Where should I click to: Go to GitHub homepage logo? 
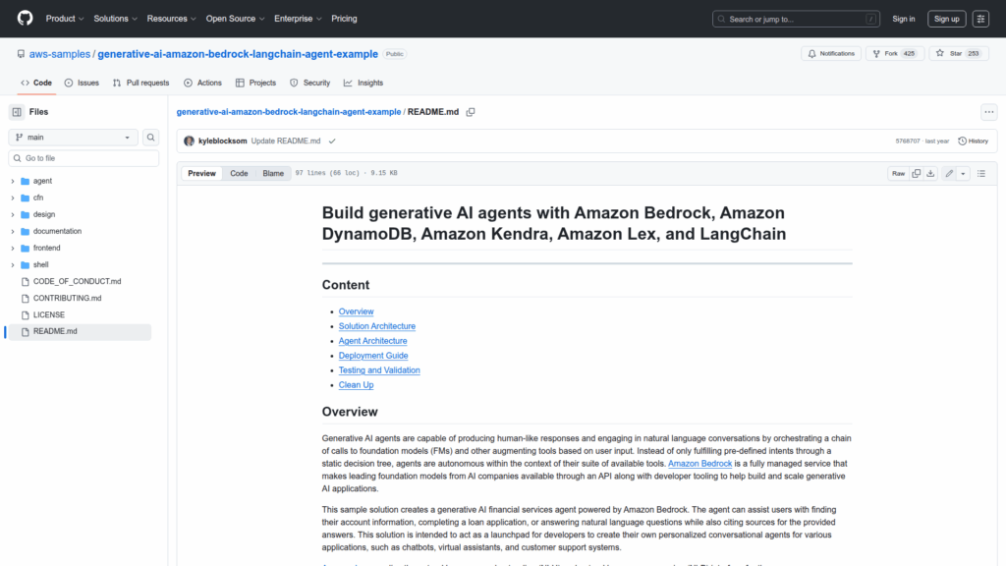coord(25,19)
